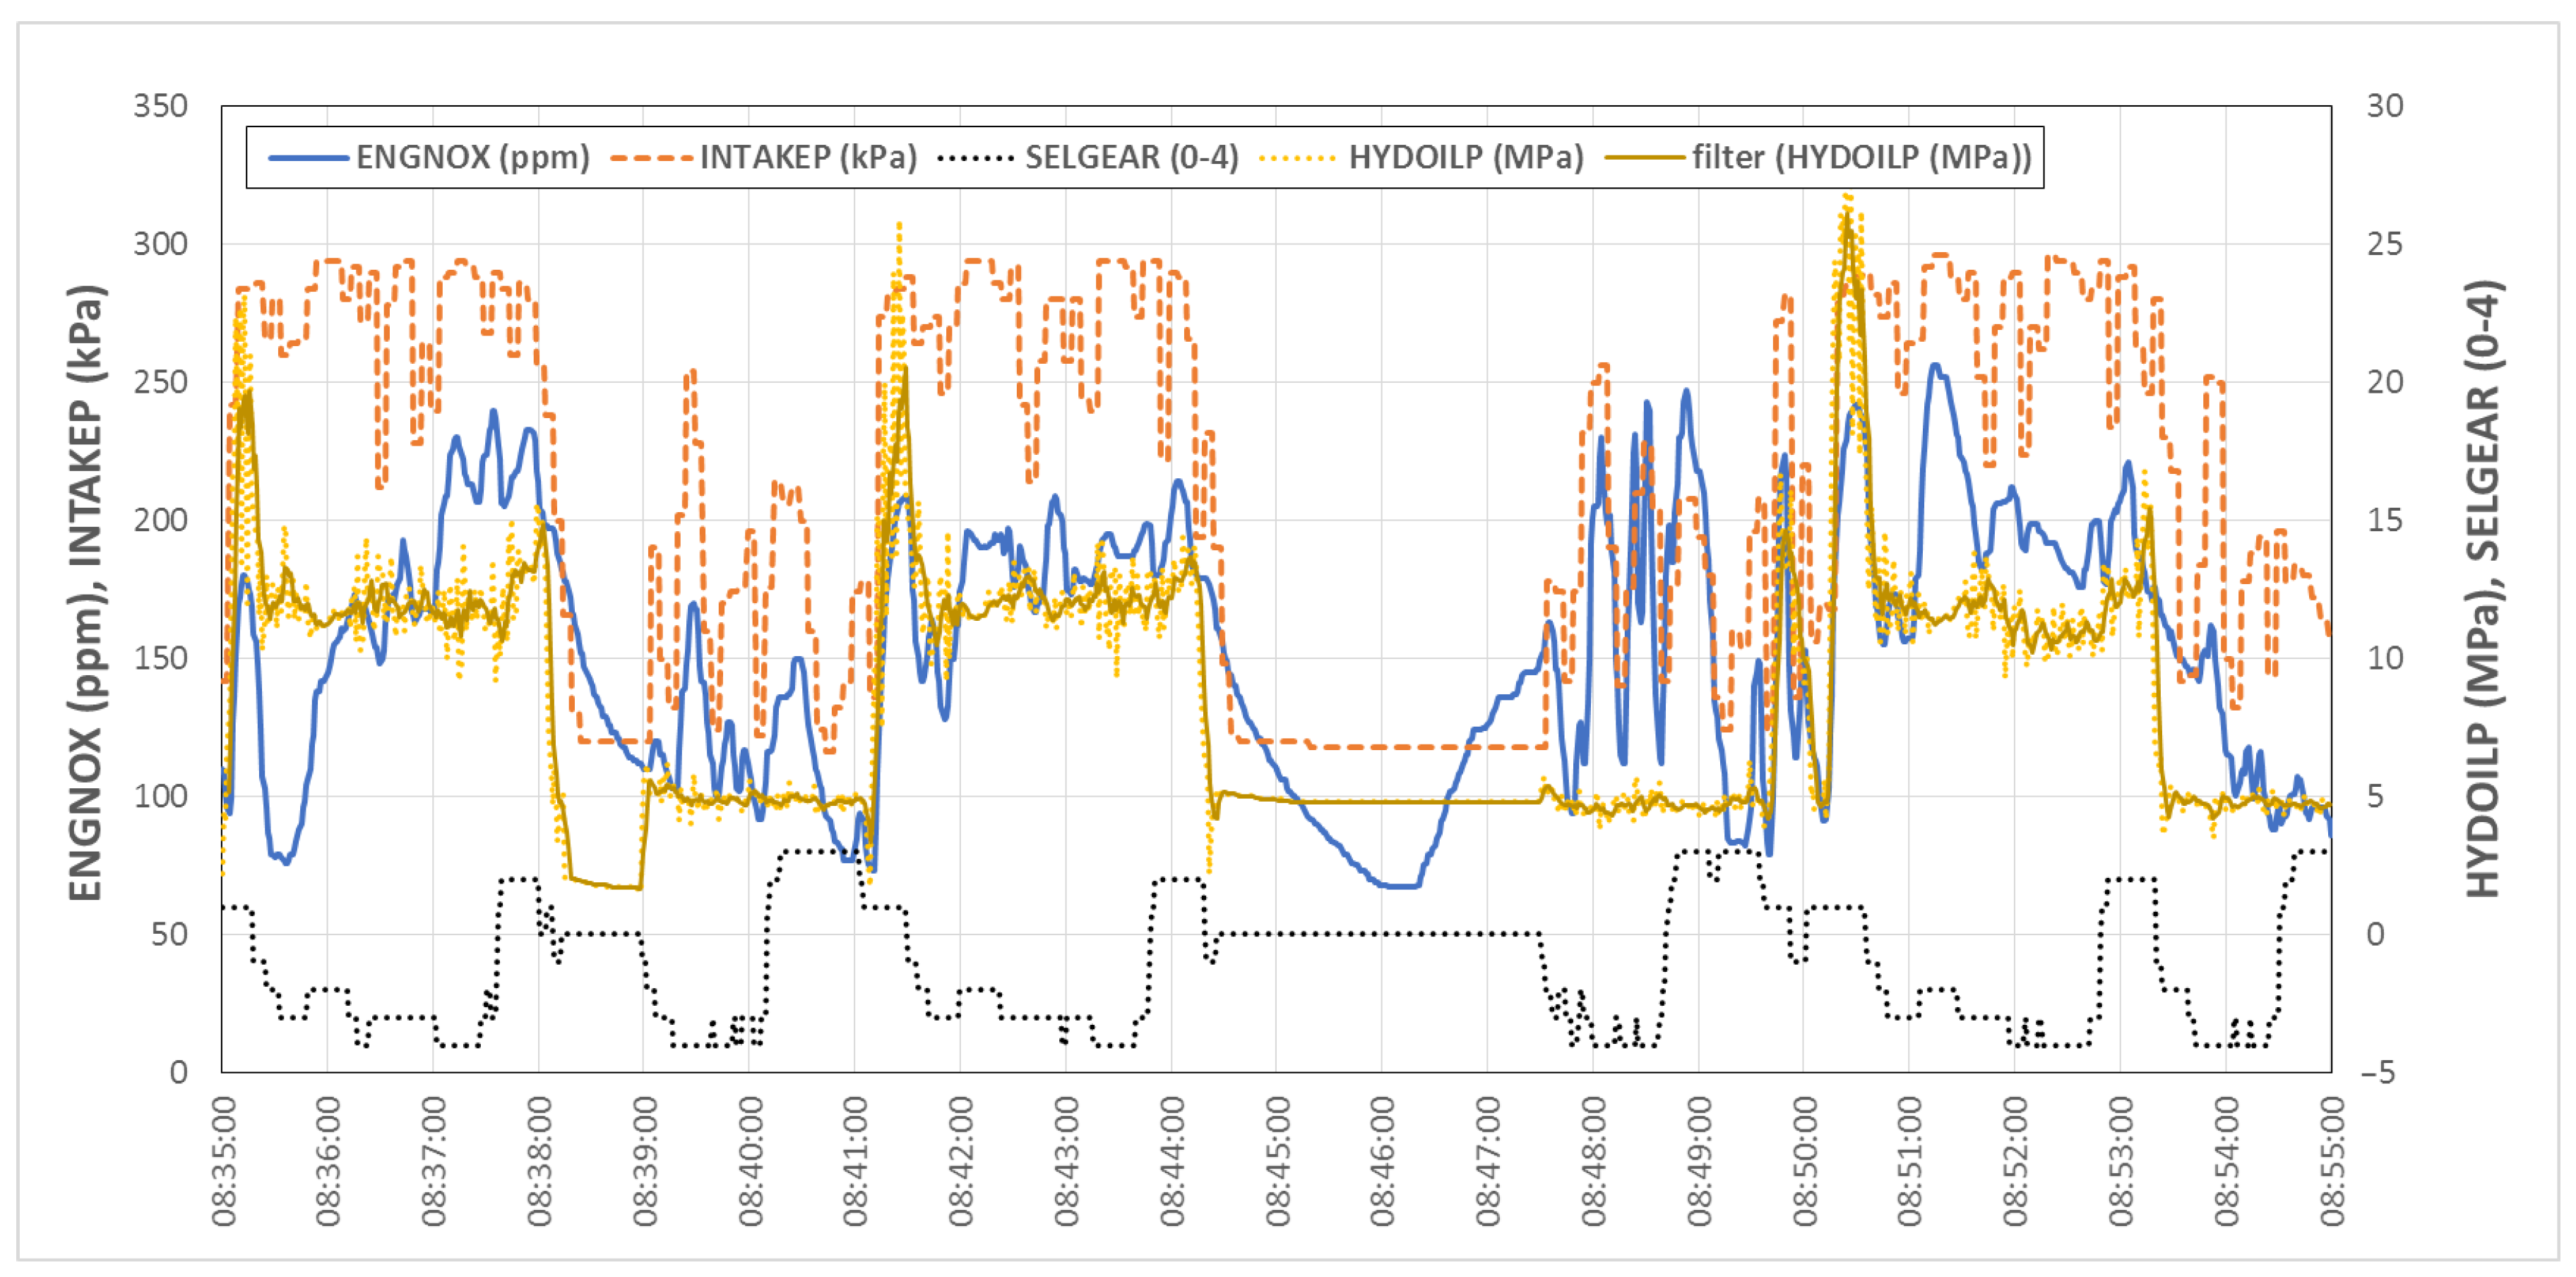Click the black dotted SELGEAR legend sample

976,158
